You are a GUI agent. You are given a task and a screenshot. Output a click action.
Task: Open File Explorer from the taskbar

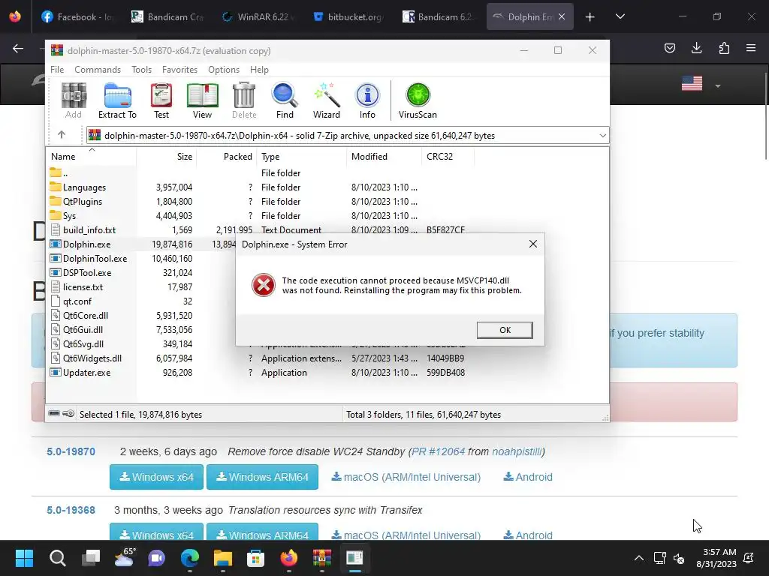point(222,558)
